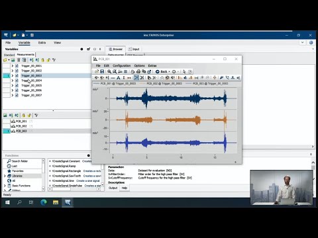
Task: Open Options menu in curve window
Action: [139, 65]
